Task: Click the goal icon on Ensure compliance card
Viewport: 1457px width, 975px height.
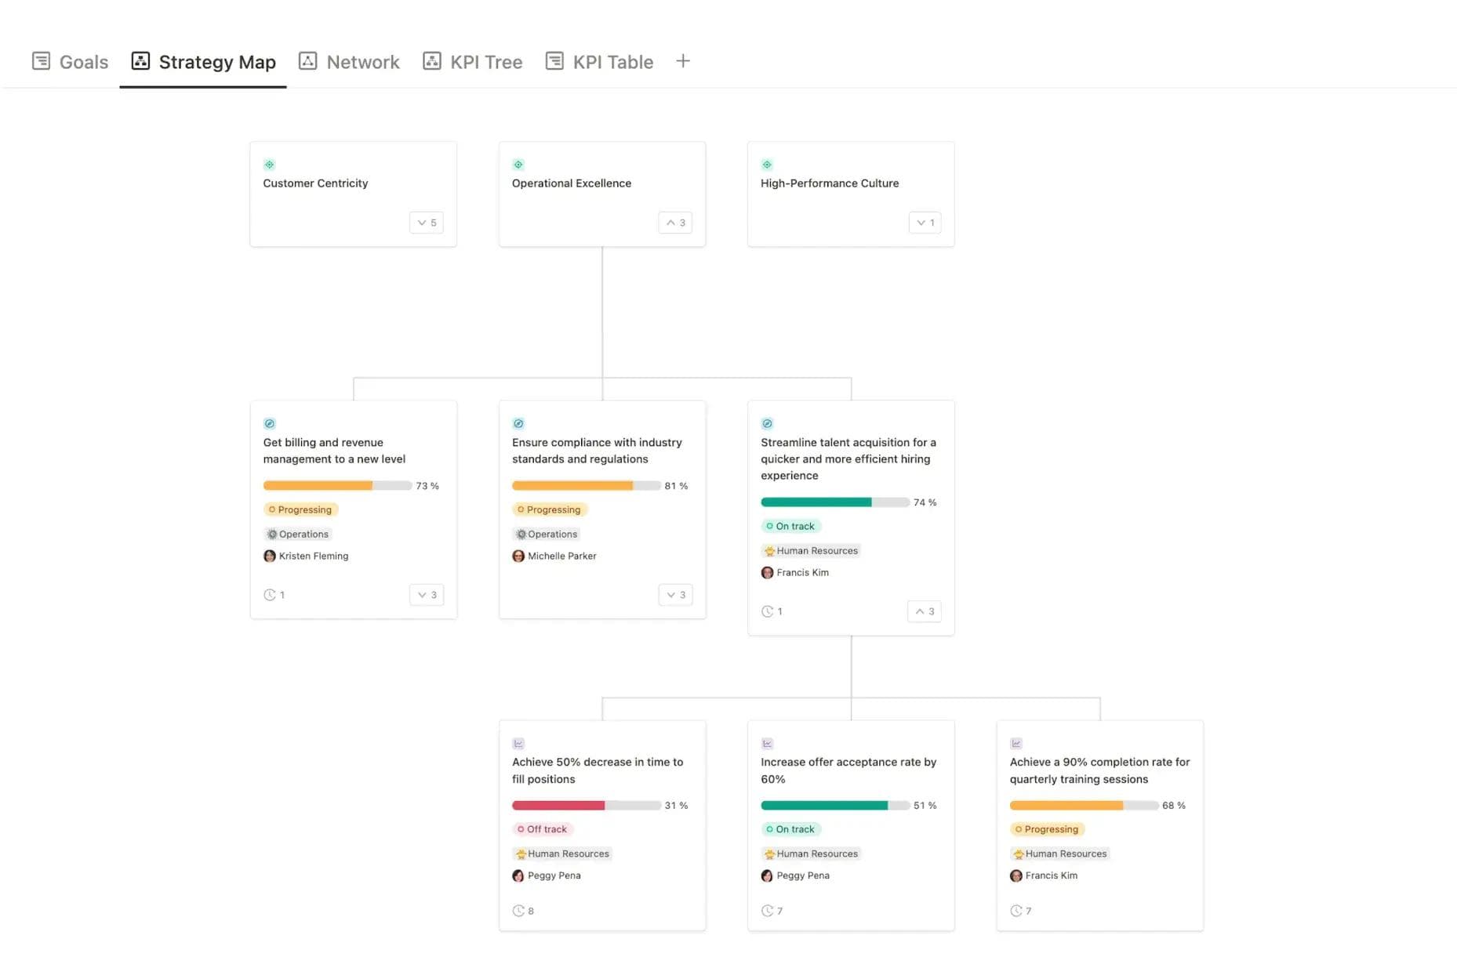Action: pos(518,423)
